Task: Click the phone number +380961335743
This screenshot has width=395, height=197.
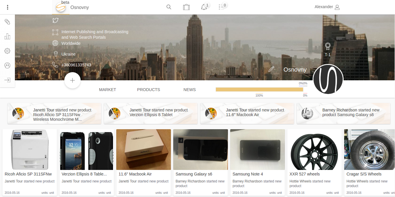Action: (76, 65)
